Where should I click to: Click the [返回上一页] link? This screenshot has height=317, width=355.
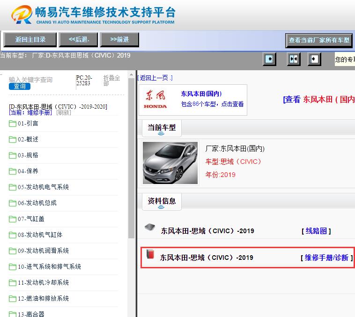coord(155,78)
